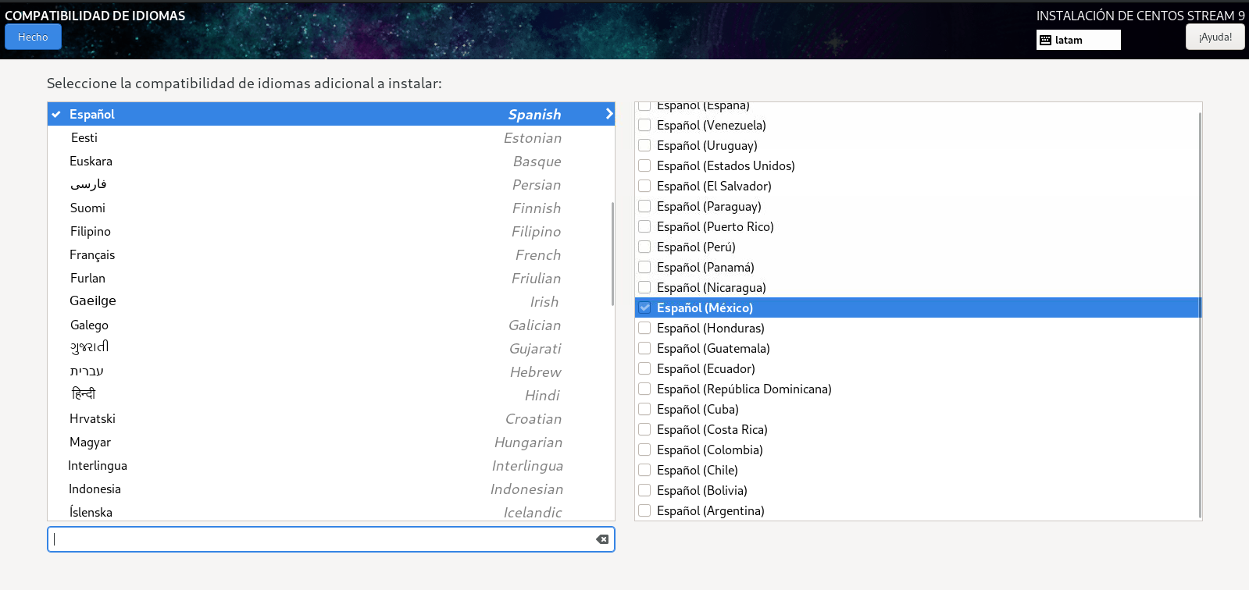1249x590 pixels.
Task: Open the latam keyboard layout indicator
Action: [1078, 40]
